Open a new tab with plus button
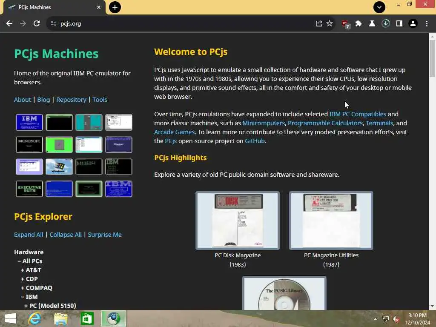Image resolution: width=436 pixels, height=327 pixels. pyautogui.click(x=115, y=7)
